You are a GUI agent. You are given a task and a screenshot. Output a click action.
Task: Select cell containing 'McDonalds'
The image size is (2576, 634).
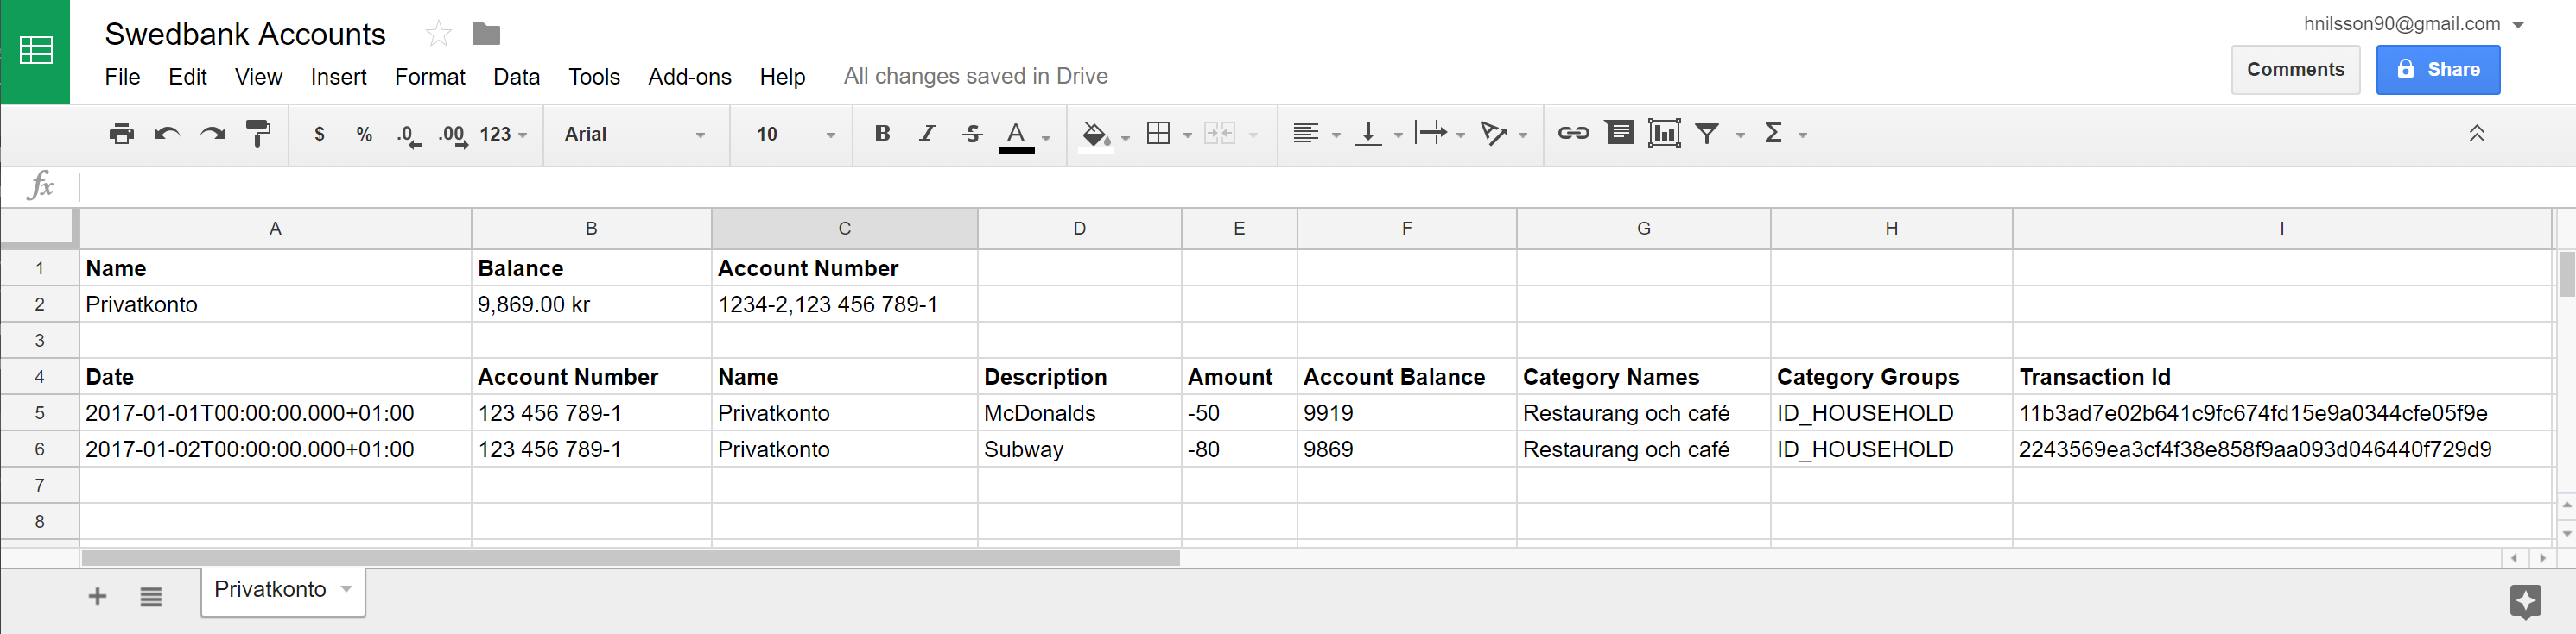point(1079,413)
